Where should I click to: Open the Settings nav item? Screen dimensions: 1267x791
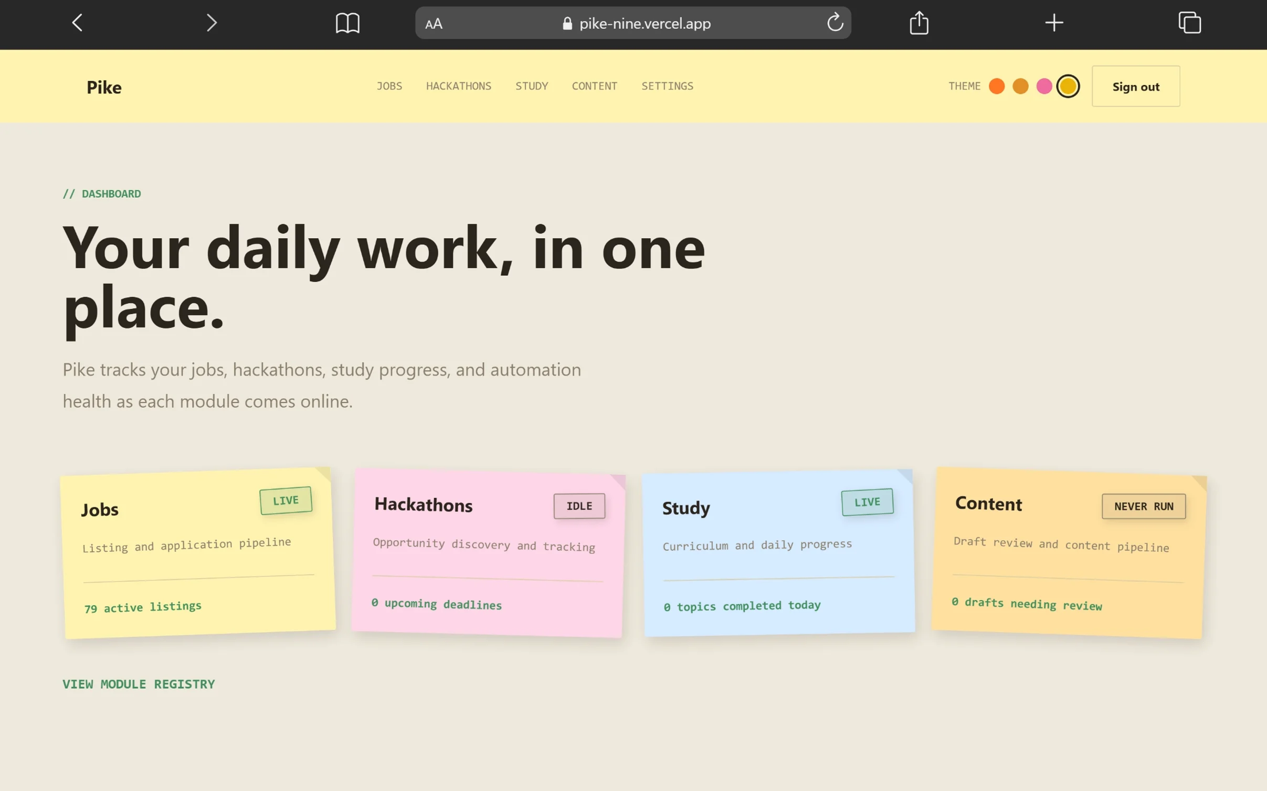[667, 86]
